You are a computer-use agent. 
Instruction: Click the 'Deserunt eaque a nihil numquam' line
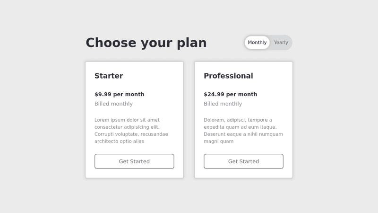[243, 134]
